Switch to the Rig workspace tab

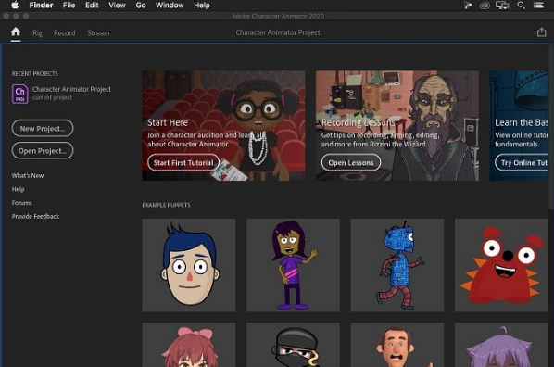(x=37, y=32)
